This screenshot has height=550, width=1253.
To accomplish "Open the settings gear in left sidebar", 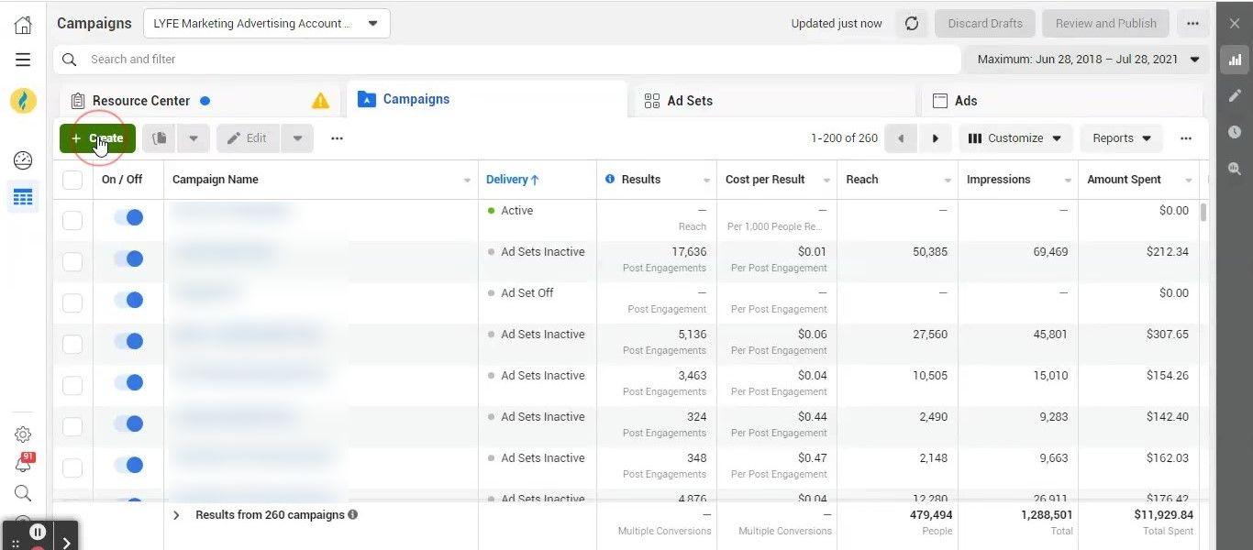I will [23, 434].
